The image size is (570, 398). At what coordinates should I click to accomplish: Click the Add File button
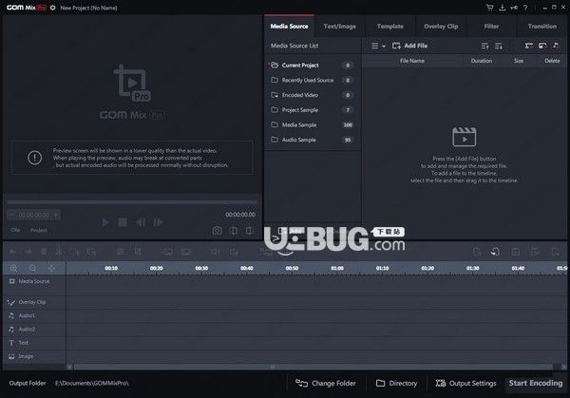point(409,46)
